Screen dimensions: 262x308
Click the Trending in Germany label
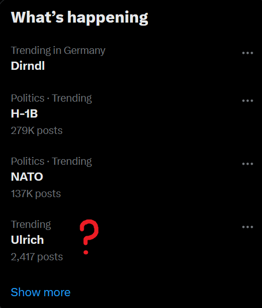(x=58, y=51)
